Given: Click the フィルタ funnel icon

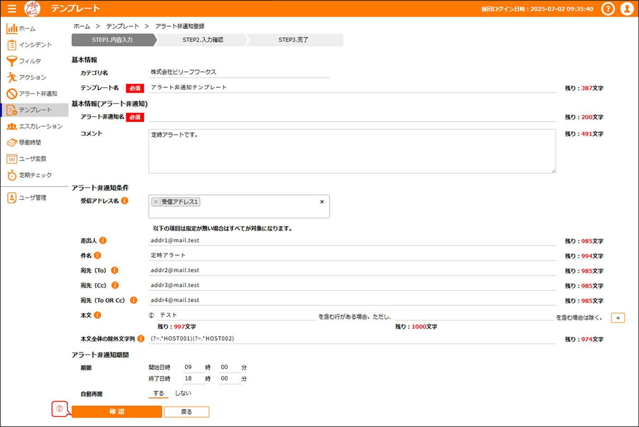Looking at the screenshot, I should (x=12, y=61).
